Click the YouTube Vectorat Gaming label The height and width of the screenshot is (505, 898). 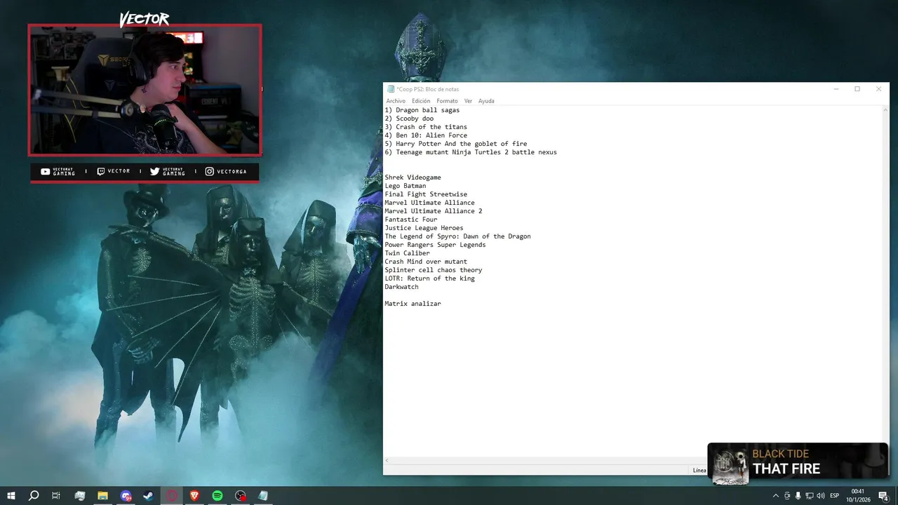(x=58, y=171)
